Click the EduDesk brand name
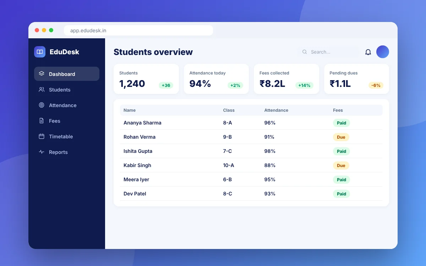The image size is (426, 266). (x=64, y=52)
